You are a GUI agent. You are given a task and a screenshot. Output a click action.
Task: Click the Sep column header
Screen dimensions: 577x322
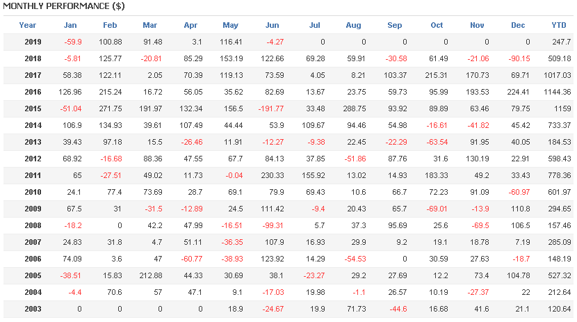(x=394, y=25)
